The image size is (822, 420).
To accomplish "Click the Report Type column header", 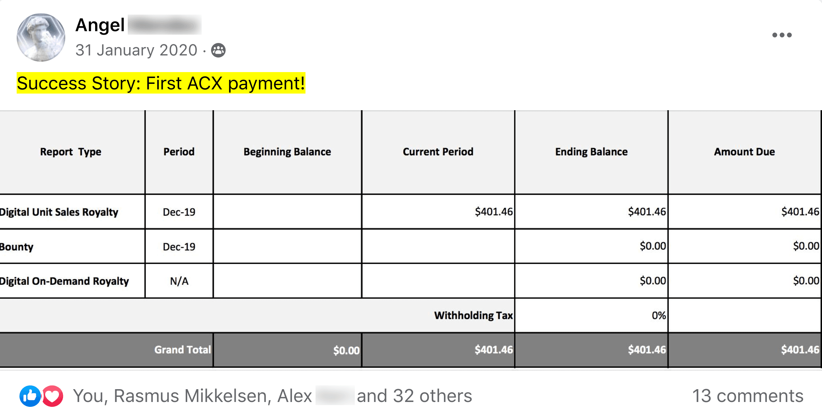I will pos(71,152).
